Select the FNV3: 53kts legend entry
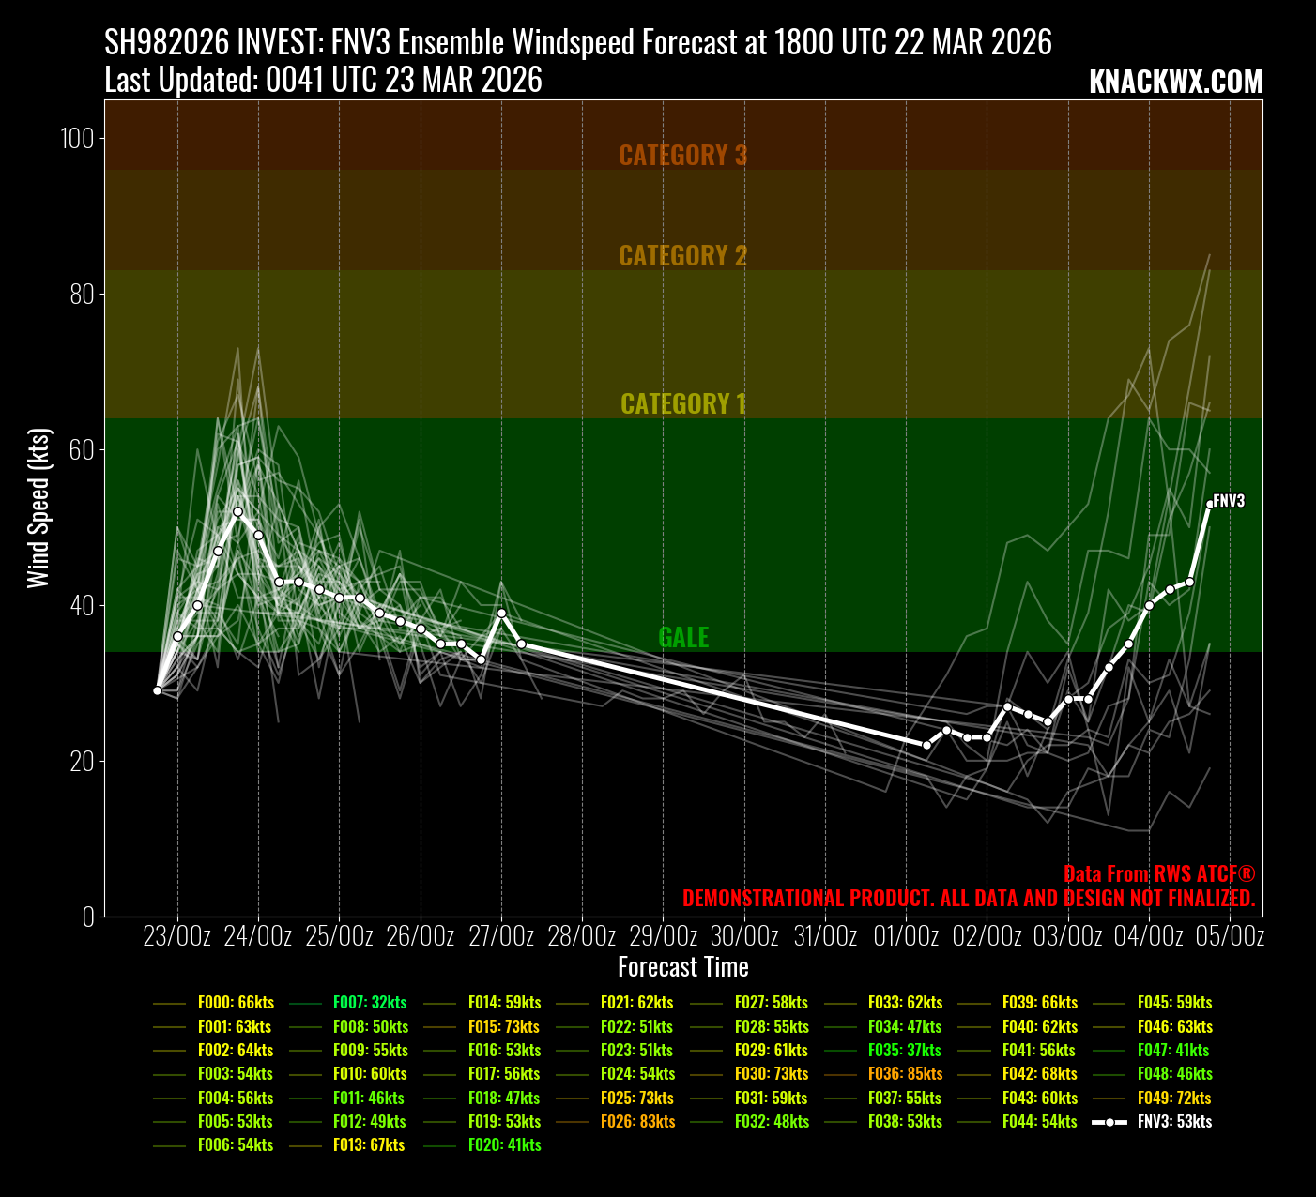Viewport: 1316px width, 1197px height. click(x=1174, y=1121)
